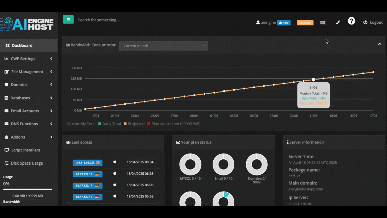The image size is (387, 218).
Task: Toggle Projected legend series
Action: coord(134,124)
